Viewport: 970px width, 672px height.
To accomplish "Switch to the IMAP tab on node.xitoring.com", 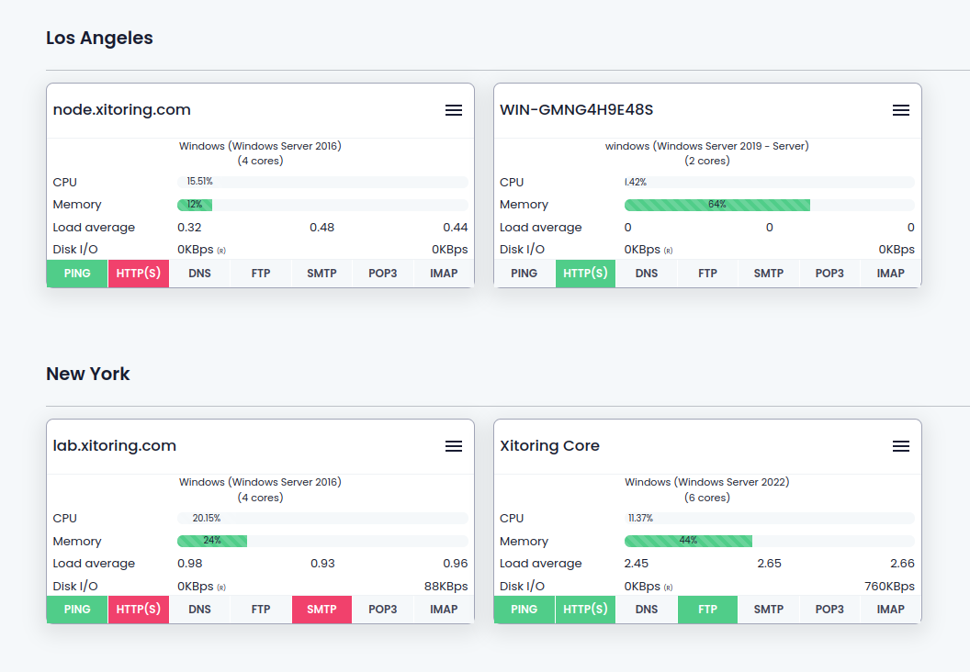I will pos(444,273).
